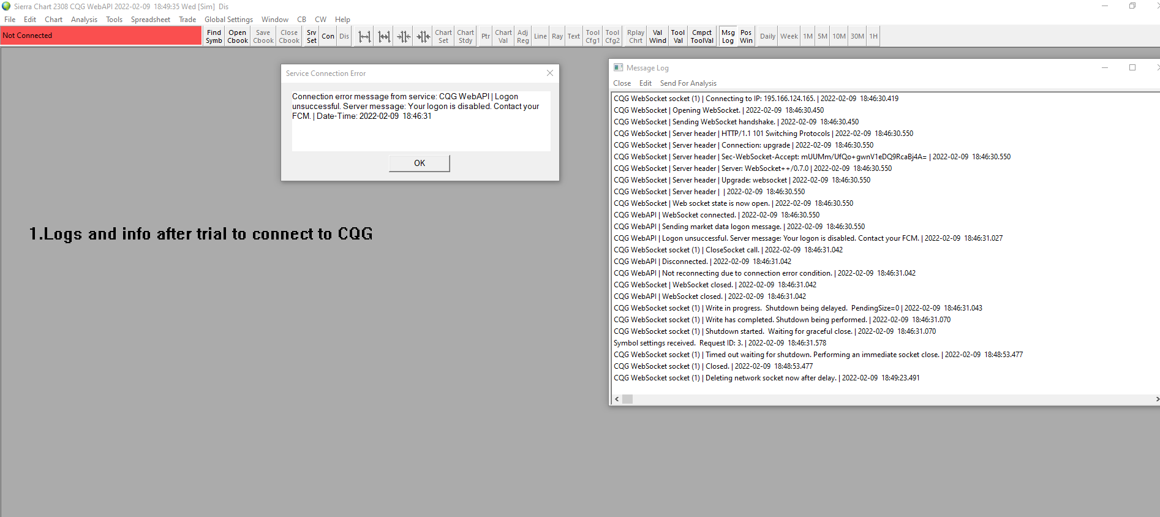Open the CB menu
Viewport: 1160px width, 517px height.
click(x=302, y=20)
